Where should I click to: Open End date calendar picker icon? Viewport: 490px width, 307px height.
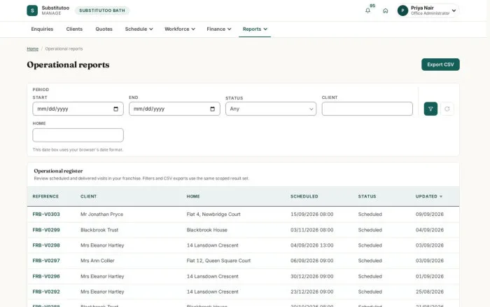click(213, 109)
